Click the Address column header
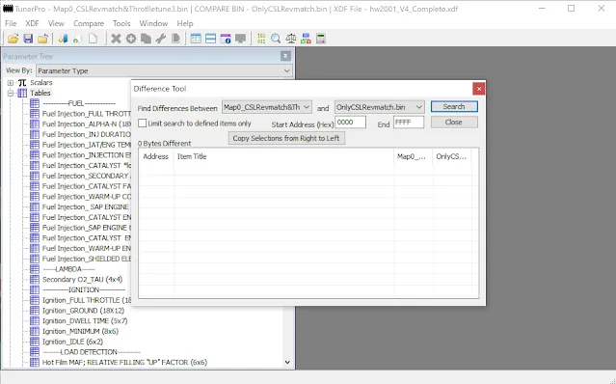 [x=156, y=156]
